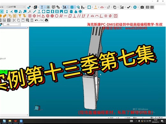Toggle the highlighted star auto-feature button

click(2, 11)
